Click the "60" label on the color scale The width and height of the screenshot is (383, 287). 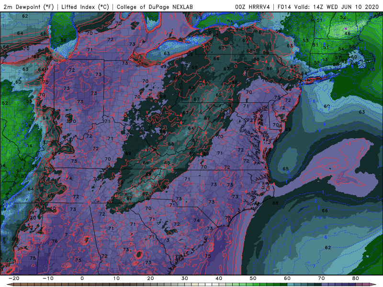click(x=287, y=278)
